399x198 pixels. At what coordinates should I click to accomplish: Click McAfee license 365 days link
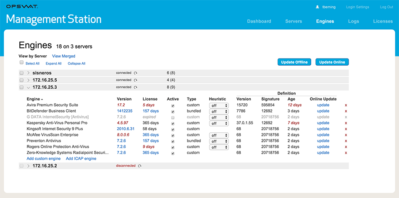pyautogui.click(x=151, y=135)
